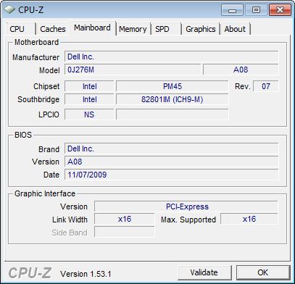Screen dimensions: 295x284
Task: Maximize the CPU-Z window
Action: 256,10
